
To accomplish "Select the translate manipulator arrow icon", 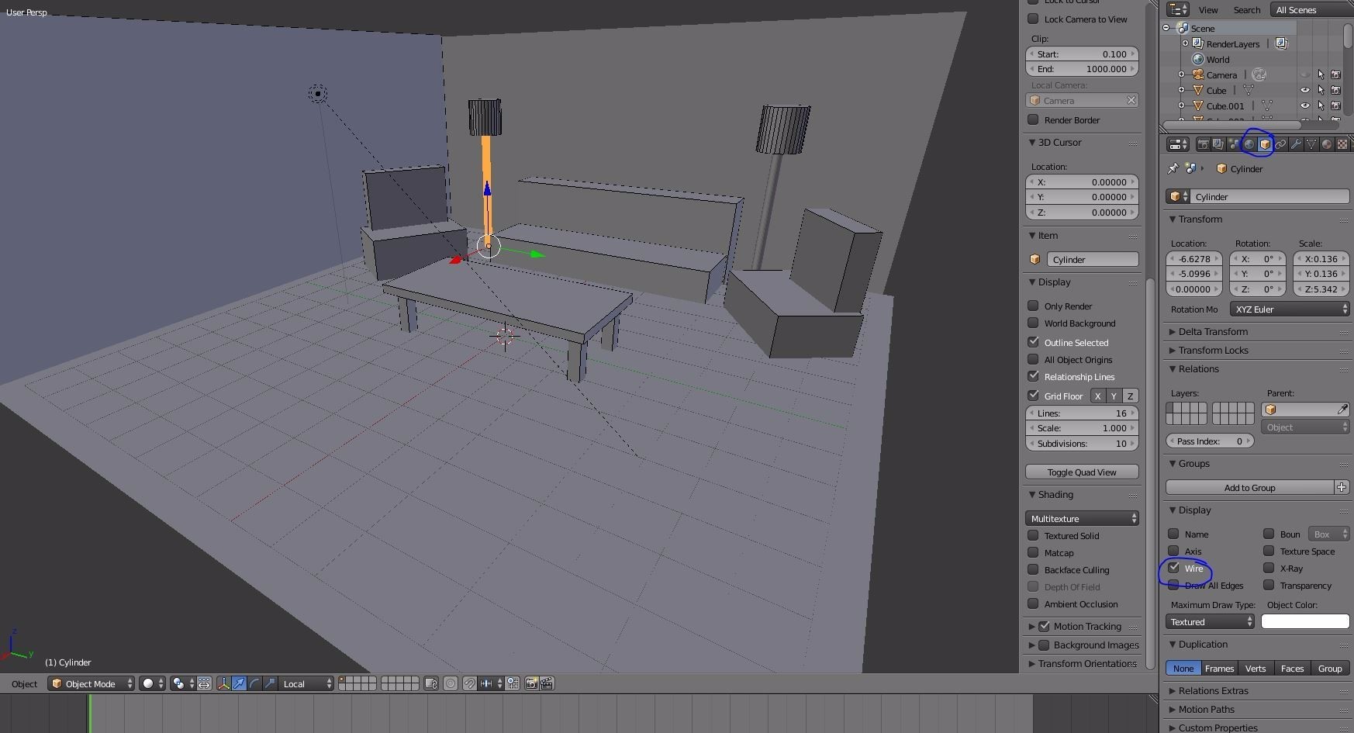I will click(239, 683).
